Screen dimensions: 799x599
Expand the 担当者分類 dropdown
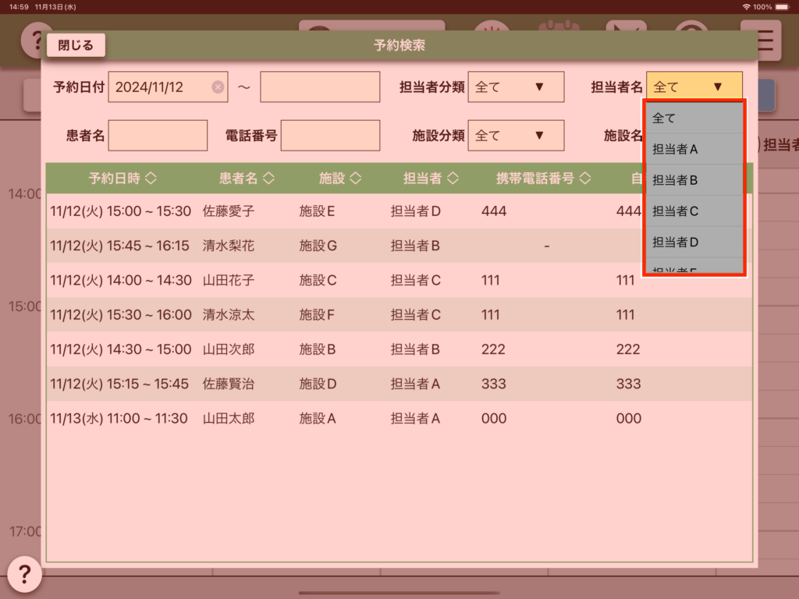tap(515, 87)
